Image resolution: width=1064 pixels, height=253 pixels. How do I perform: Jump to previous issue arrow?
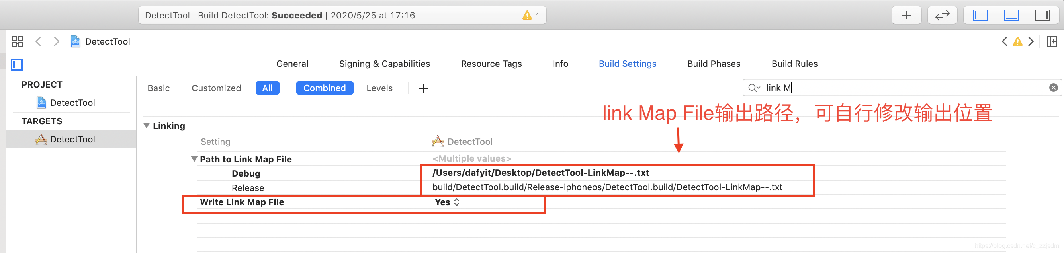(1005, 41)
